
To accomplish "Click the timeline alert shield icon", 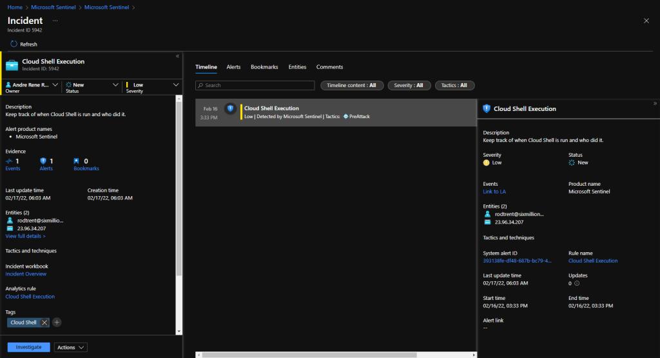I will click(x=230, y=108).
